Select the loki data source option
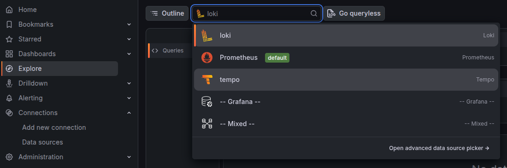The width and height of the screenshot is (507, 168). point(346,35)
